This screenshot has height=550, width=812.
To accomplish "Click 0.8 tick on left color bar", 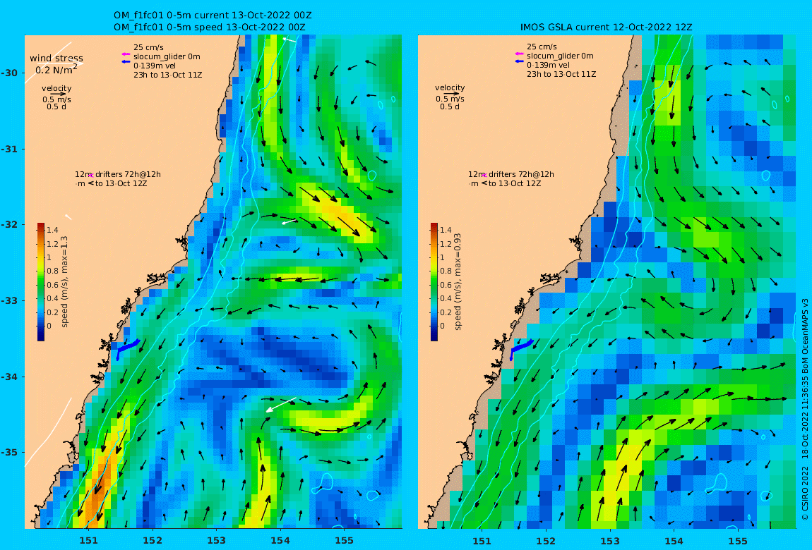I will pyautogui.click(x=52, y=271).
